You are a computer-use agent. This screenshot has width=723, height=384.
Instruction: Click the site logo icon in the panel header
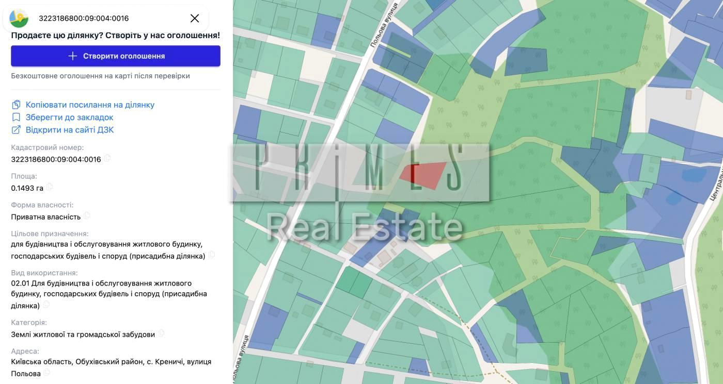[x=19, y=19]
